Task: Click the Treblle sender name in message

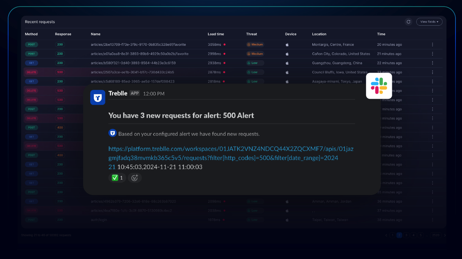Action: pyautogui.click(x=118, y=93)
